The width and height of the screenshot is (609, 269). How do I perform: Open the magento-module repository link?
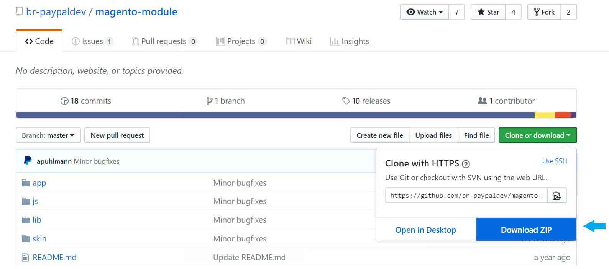[x=136, y=12]
